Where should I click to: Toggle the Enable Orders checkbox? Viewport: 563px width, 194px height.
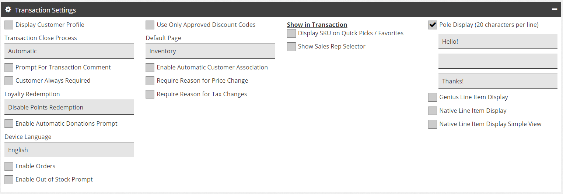(9, 166)
